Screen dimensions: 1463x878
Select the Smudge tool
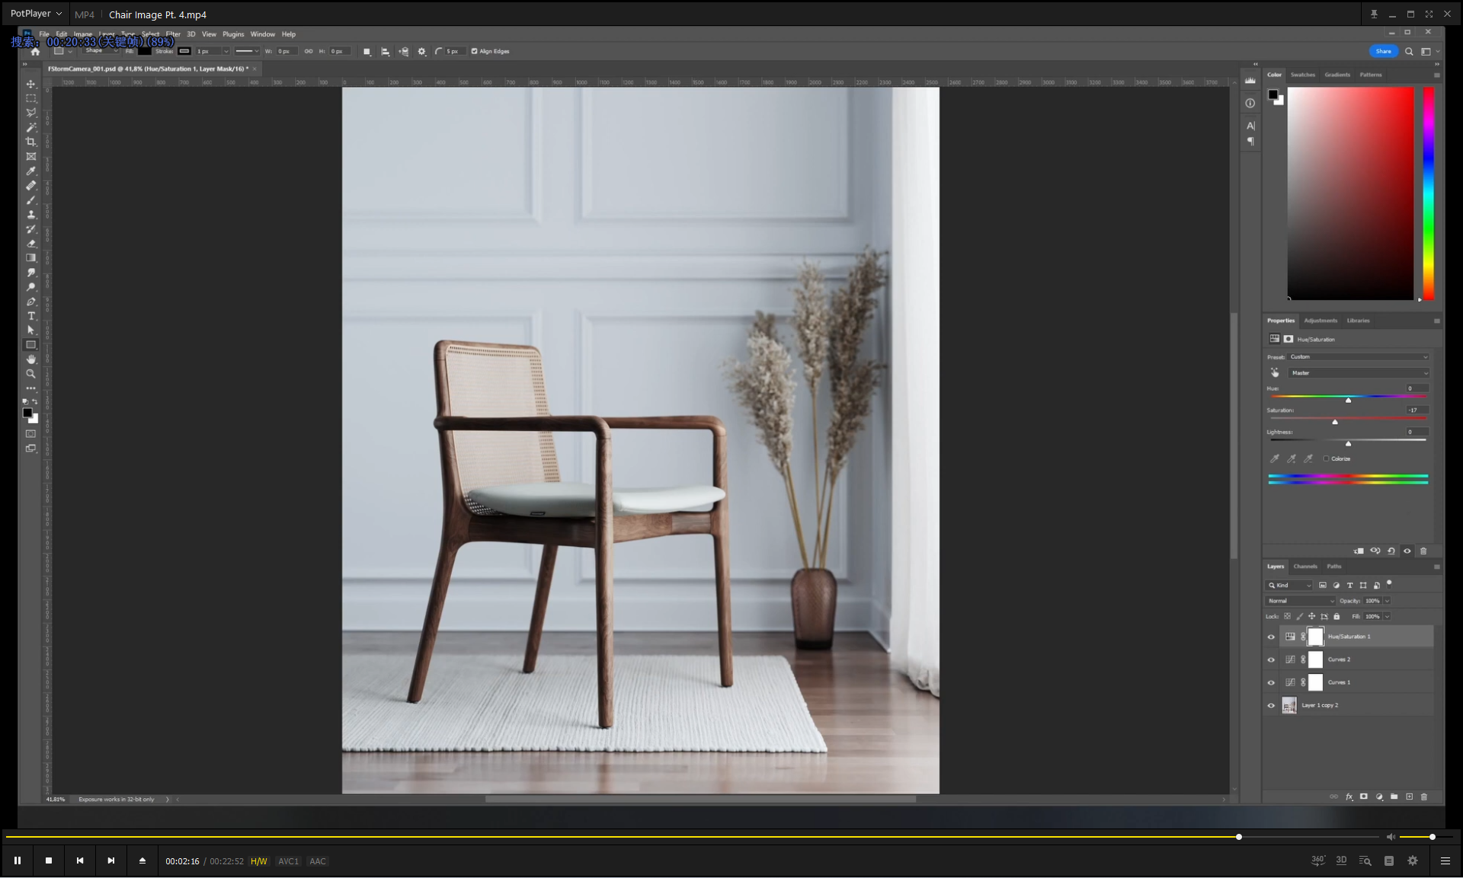coord(31,273)
